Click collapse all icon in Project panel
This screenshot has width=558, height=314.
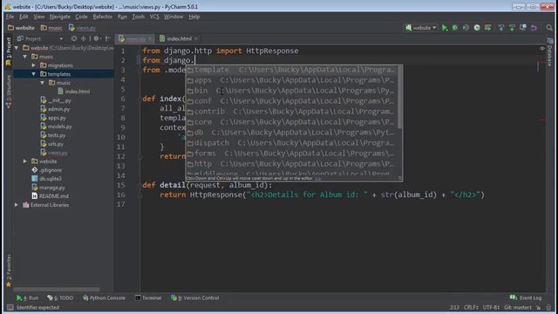pyautogui.click(x=84, y=38)
